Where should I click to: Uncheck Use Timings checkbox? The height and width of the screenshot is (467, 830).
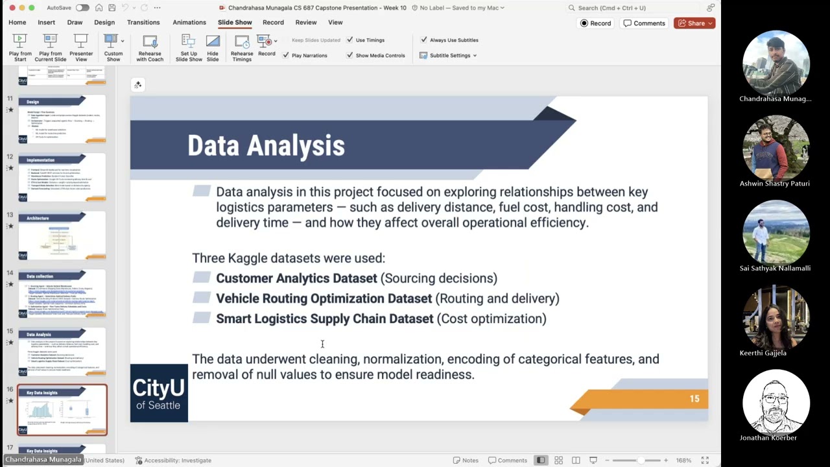[x=350, y=40]
